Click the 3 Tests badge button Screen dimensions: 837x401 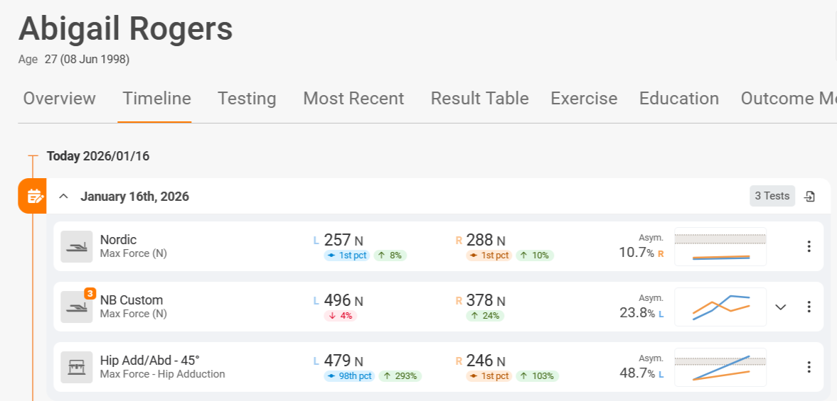pyautogui.click(x=772, y=196)
